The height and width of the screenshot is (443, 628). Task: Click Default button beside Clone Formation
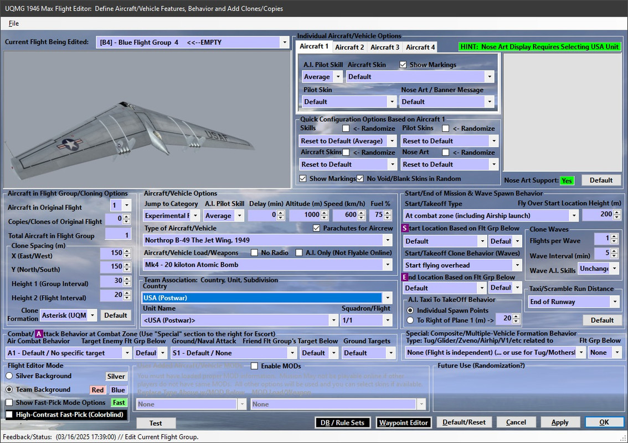[x=115, y=315]
